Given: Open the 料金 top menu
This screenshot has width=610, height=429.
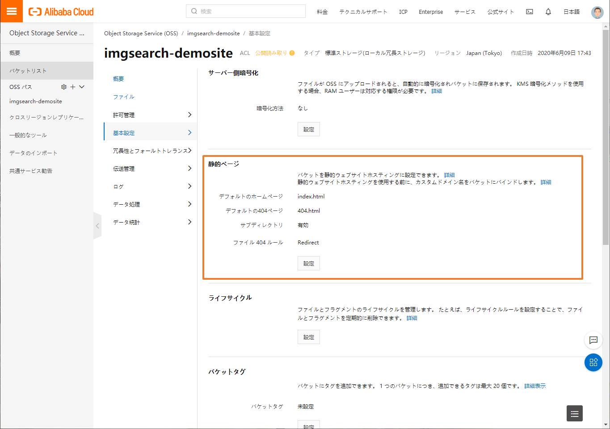Looking at the screenshot, I should point(322,12).
